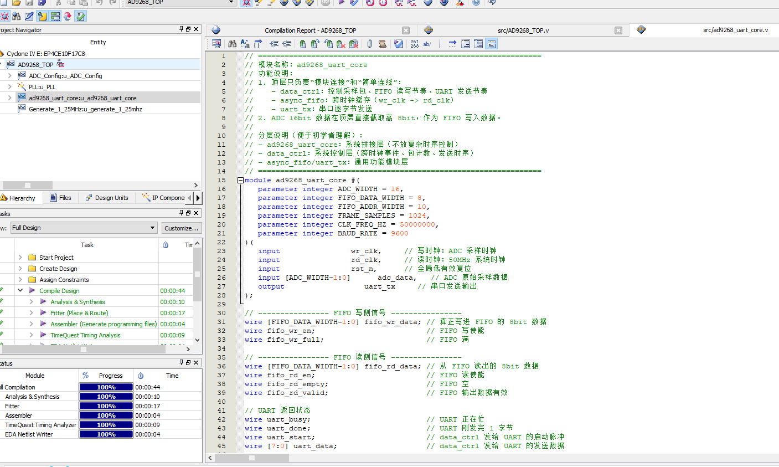
Task: Open Find with the binoculars icon
Action: pos(232,44)
